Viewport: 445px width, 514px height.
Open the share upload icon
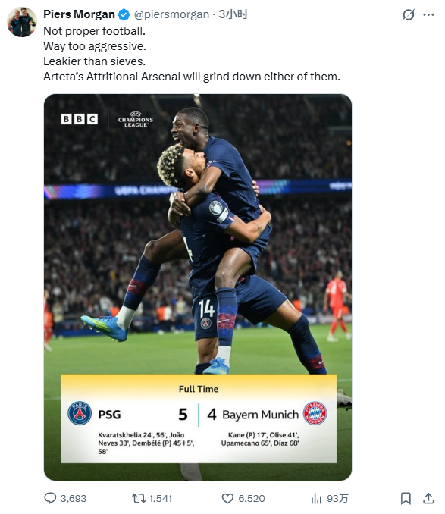pyautogui.click(x=428, y=498)
